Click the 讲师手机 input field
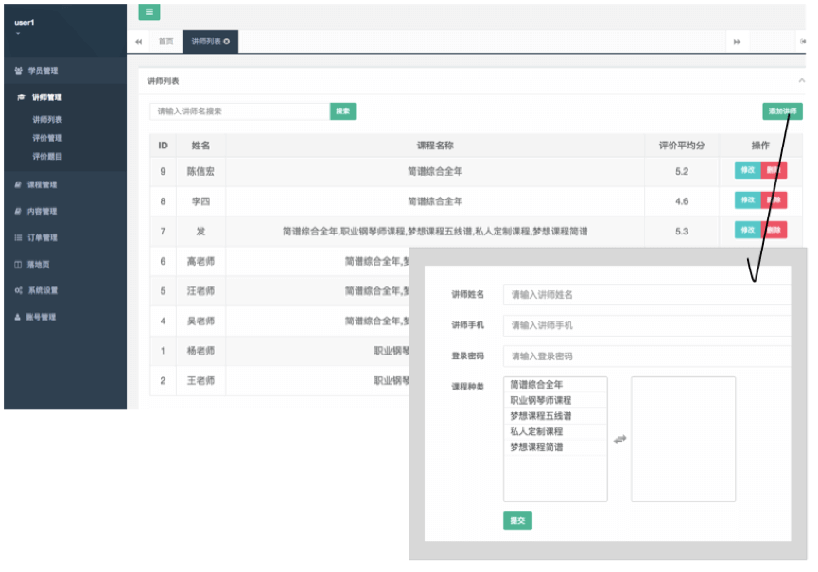 click(648, 325)
